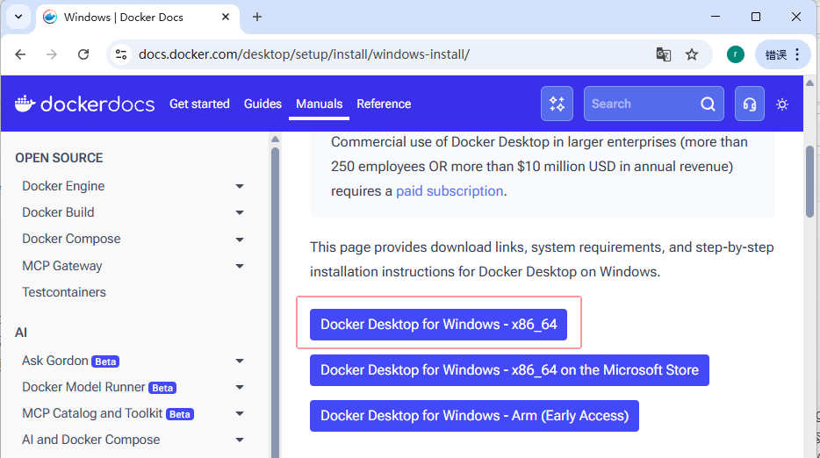Download Docker Desktop for Windows - x86_64
The image size is (820, 458).
(438, 325)
